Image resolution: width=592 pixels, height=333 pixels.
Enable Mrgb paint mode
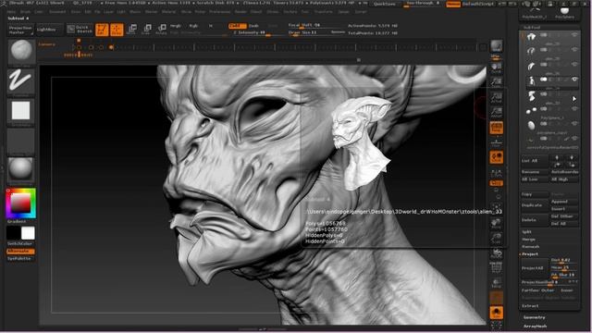coord(175,26)
